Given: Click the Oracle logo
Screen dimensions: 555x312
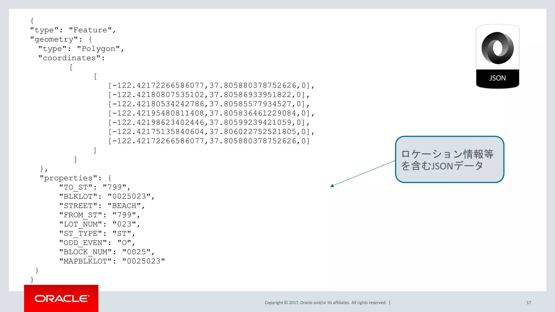Looking at the screenshot, I should point(62,298).
